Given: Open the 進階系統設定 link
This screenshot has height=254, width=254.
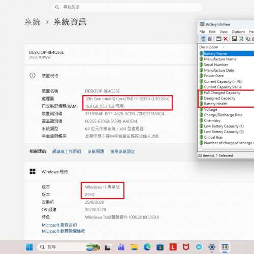Looking at the screenshot, I should click(123, 151).
